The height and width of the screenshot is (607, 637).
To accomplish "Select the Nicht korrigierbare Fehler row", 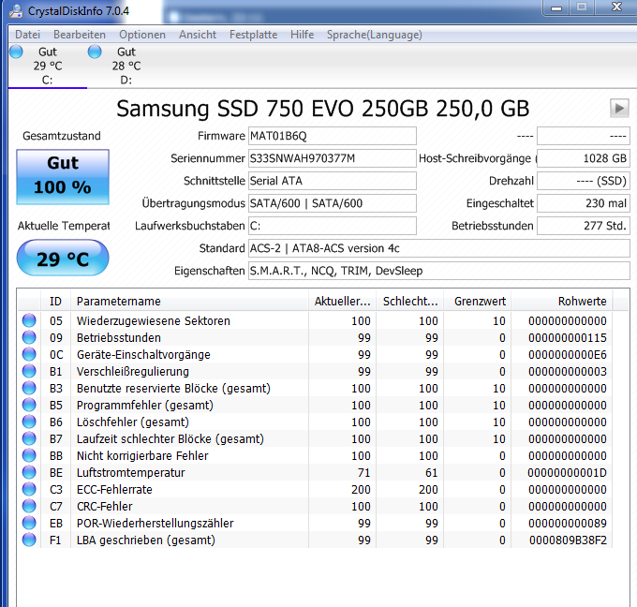I will (x=316, y=455).
